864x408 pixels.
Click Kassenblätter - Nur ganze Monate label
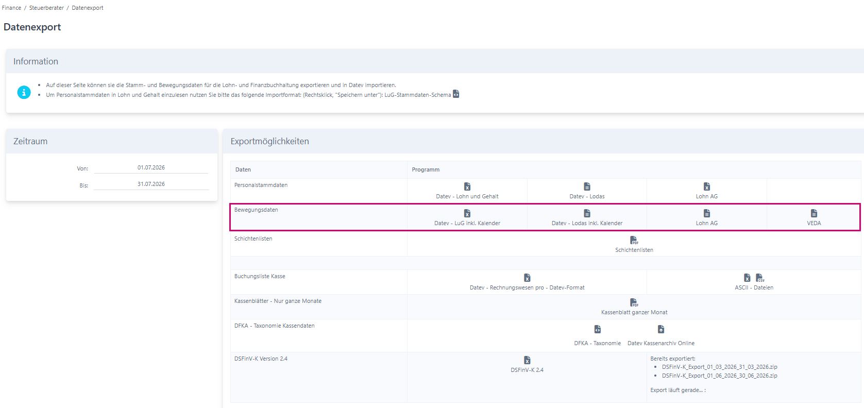pyautogui.click(x=278, y=301)
